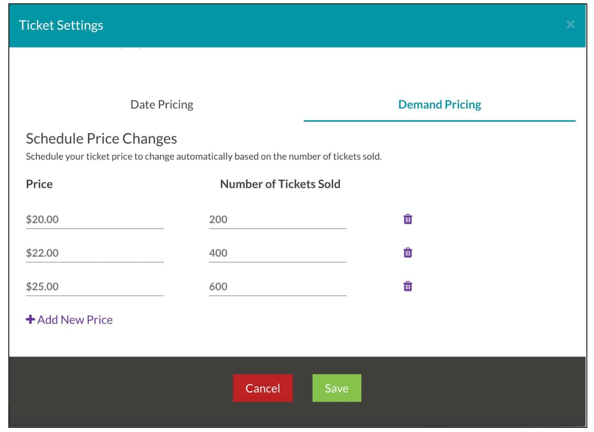Remove the tier with 400 tickets sold

[407, 253]
